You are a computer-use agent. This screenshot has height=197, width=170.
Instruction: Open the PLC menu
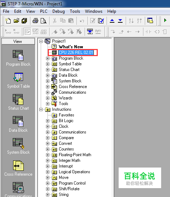pyautogui.click(x=44, y=11)
